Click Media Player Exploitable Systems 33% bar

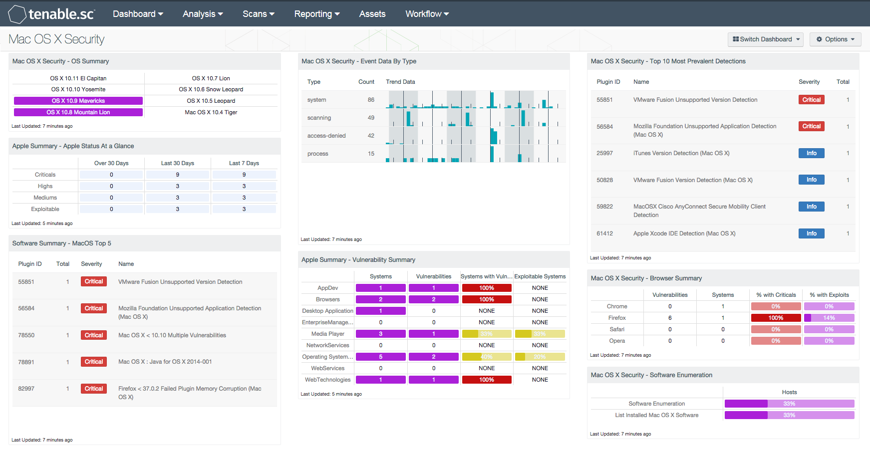coord(540,334)
